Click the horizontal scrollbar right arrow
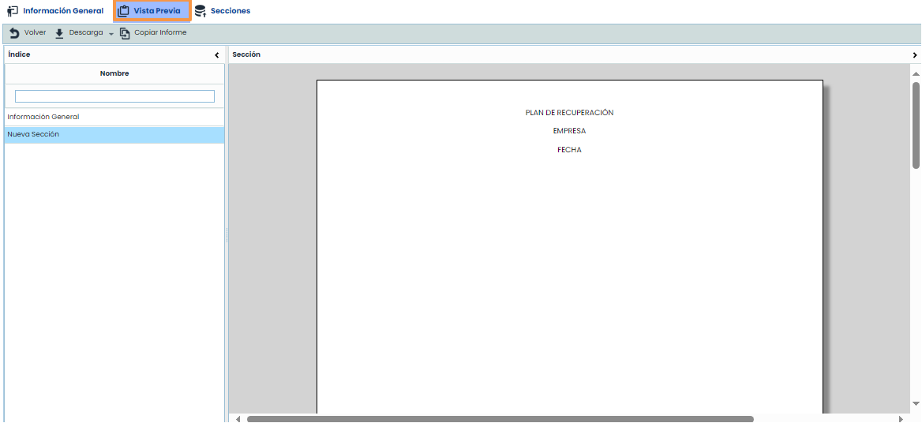 point(901,419)
